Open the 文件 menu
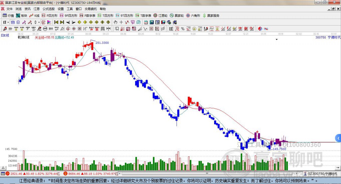The image size is (341, 184). [9, 9]
